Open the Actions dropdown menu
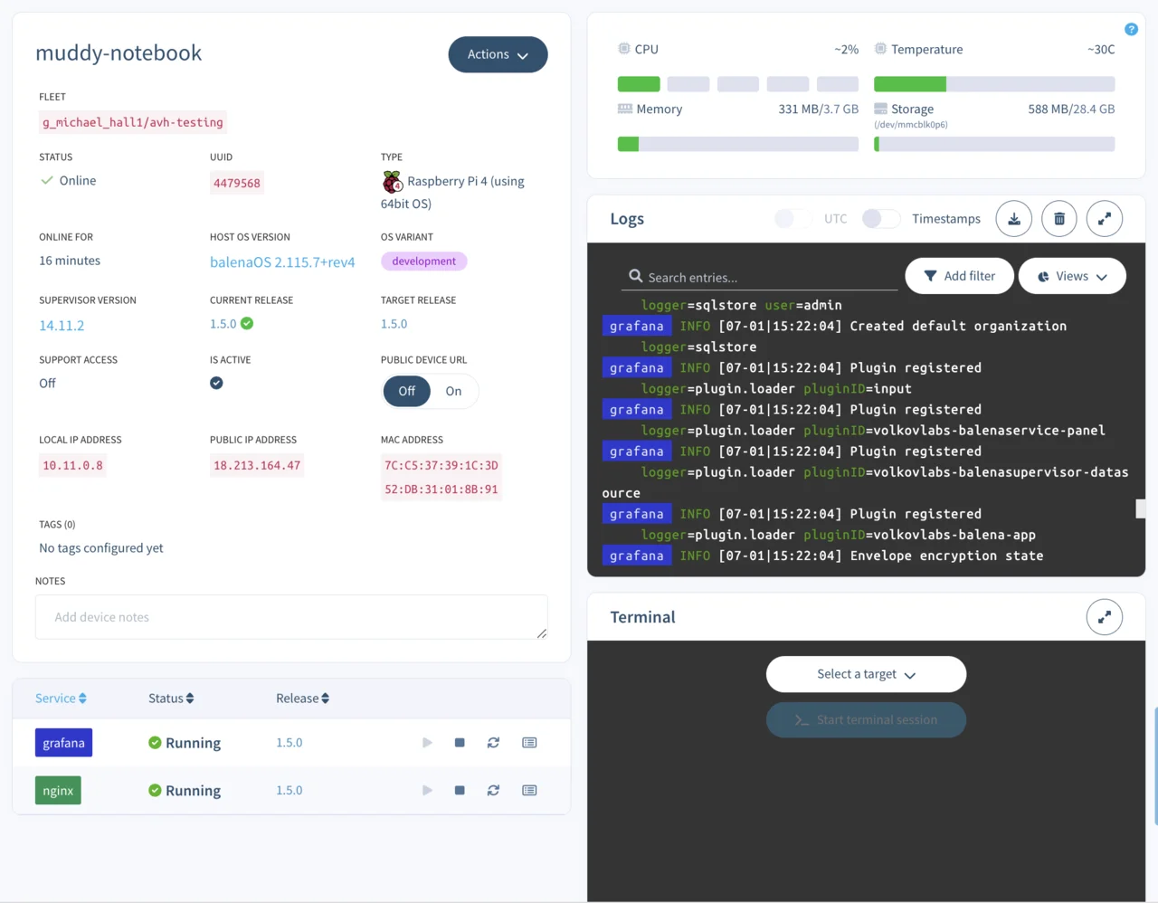This screenshot has height=903, width=1158. pyautogui.click(x=498, y=54)
